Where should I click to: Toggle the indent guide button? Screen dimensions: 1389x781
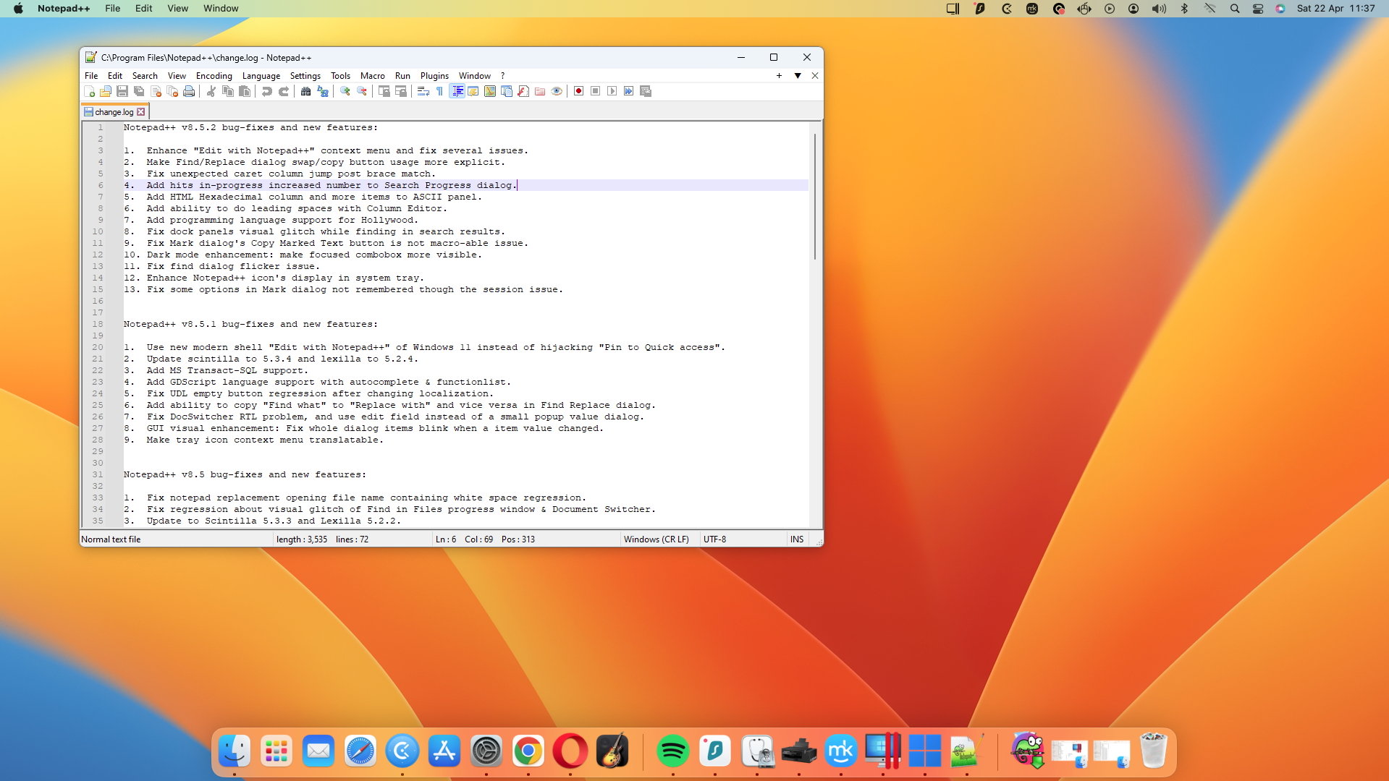[457, 91]
